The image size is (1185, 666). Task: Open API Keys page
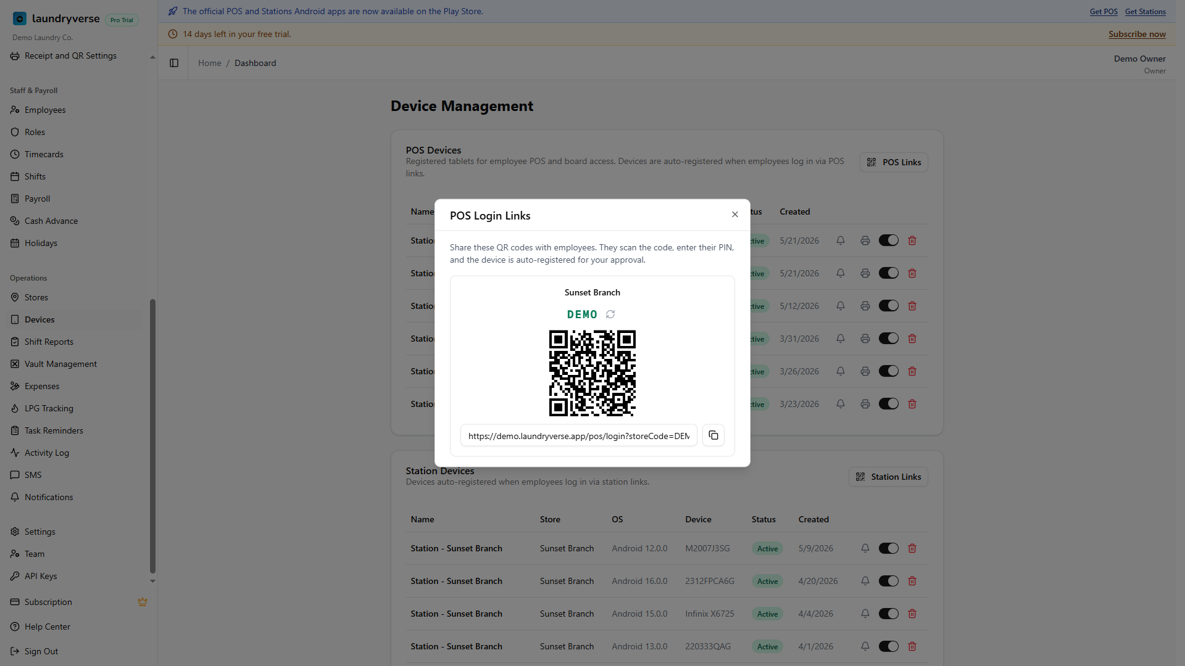74,576
